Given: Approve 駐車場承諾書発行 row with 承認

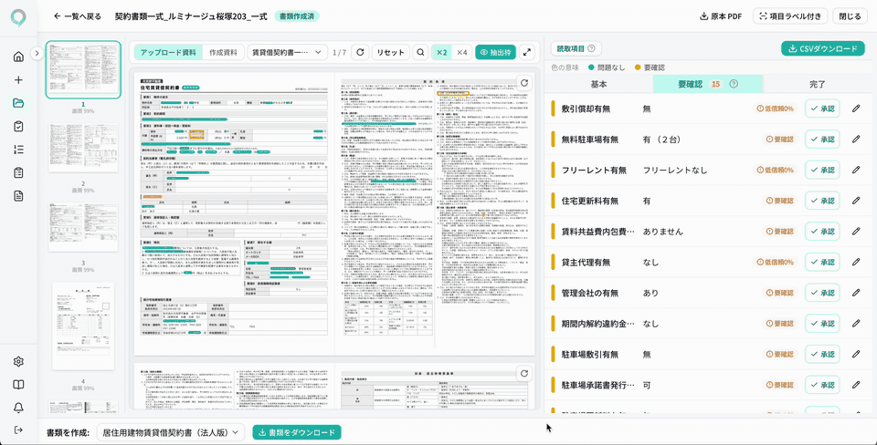Looking at the screenshot, I should [822, 385].
